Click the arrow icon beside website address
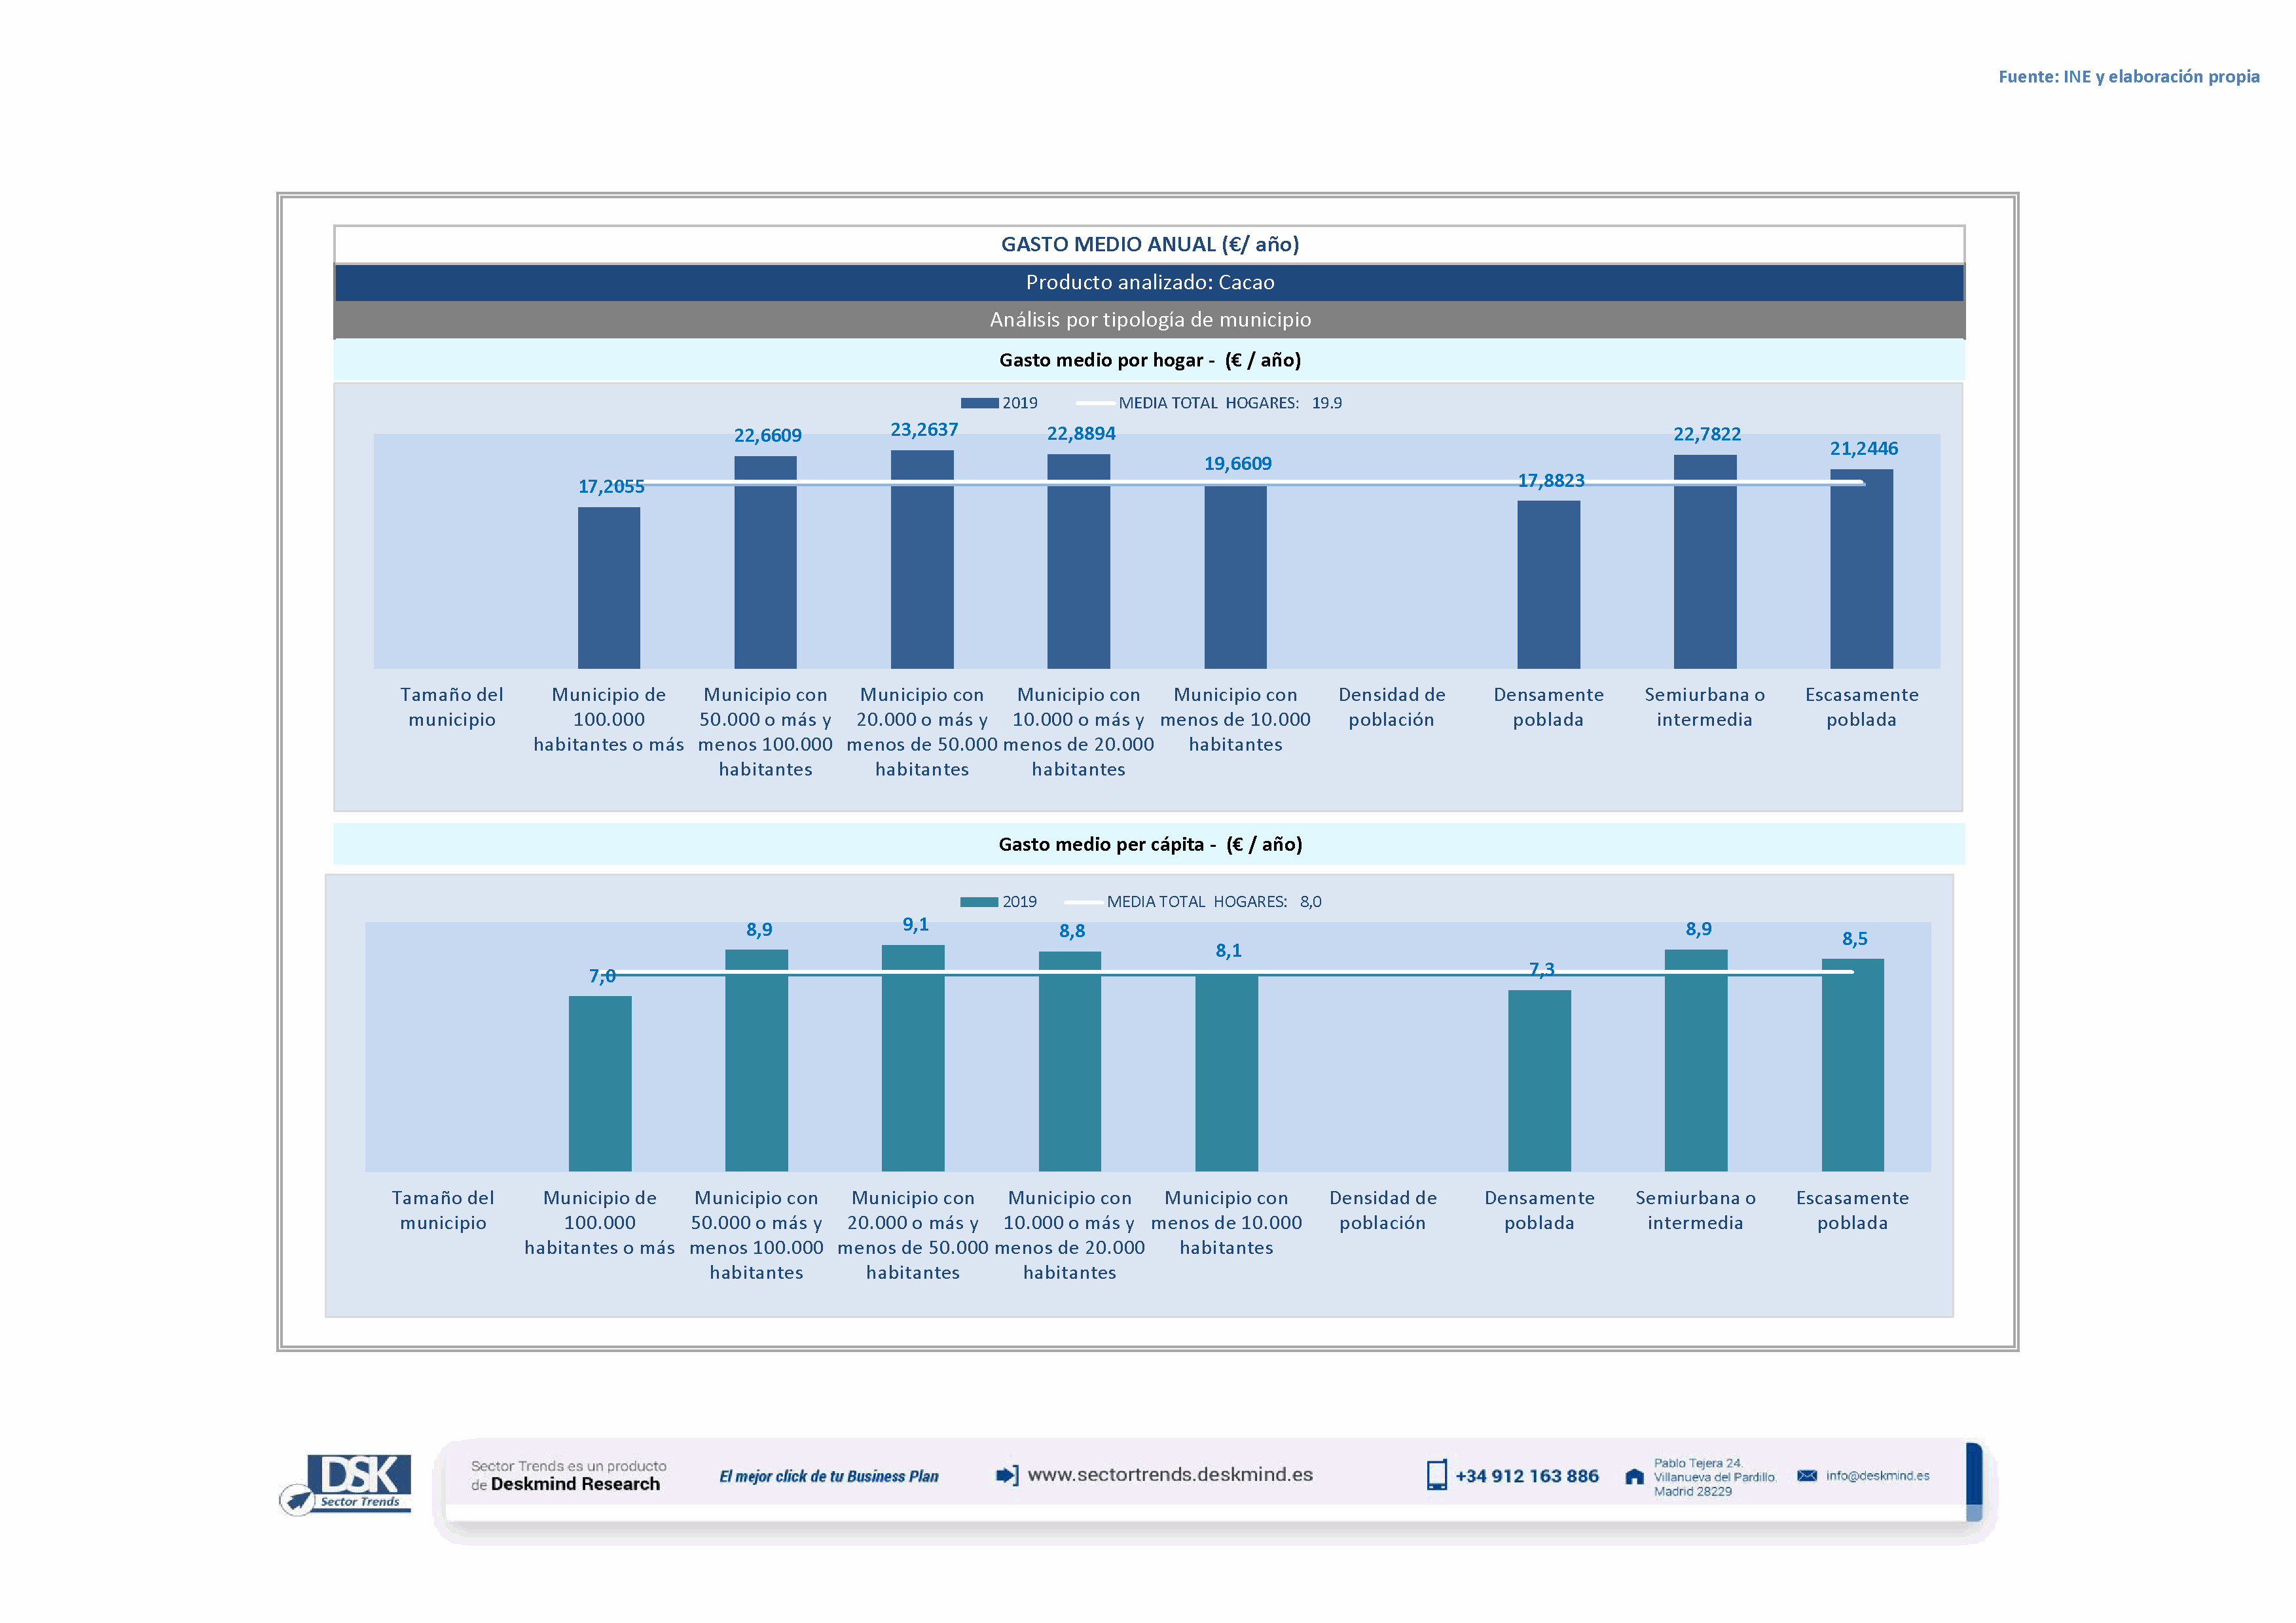Screen dimensions: 2296x1623 click(1007, 1475)
